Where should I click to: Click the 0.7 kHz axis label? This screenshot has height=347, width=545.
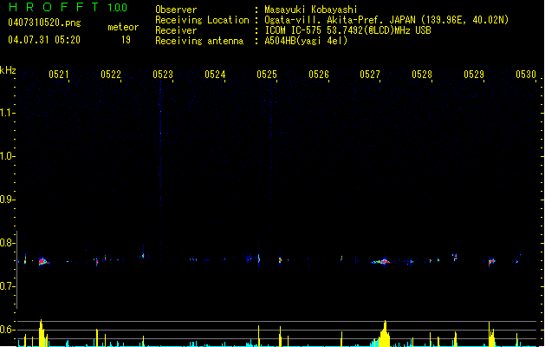click(x=7, y=286)
